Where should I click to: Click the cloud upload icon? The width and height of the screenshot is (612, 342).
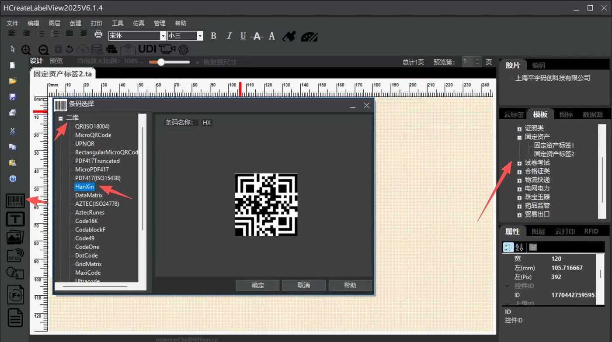(x=83, y=49)
